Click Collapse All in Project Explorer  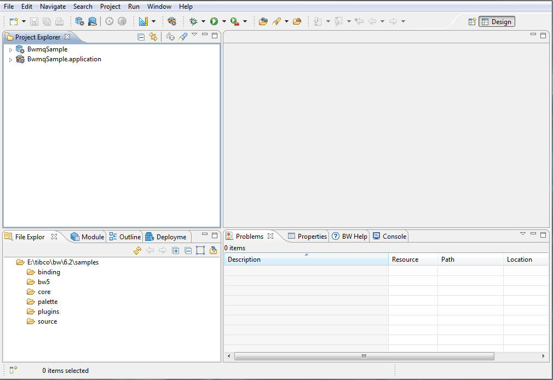click(141, 37)
